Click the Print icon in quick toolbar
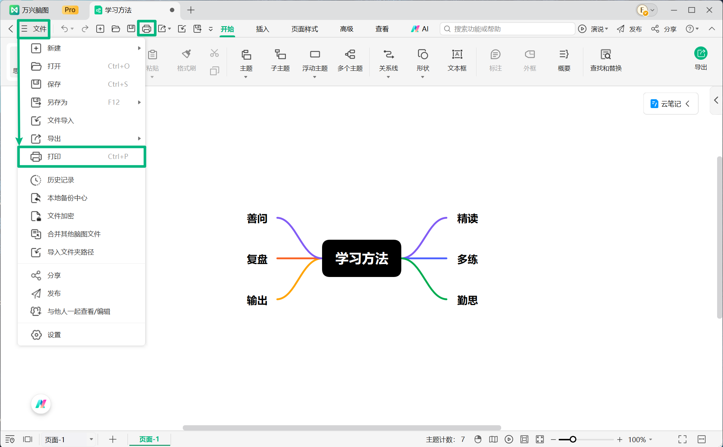The height and width of the screenshot is (447, 723). pyautogui.click(x=147, y=29)
